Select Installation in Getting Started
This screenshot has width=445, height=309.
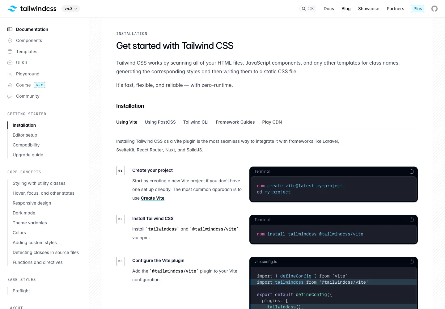pos(24,125)
